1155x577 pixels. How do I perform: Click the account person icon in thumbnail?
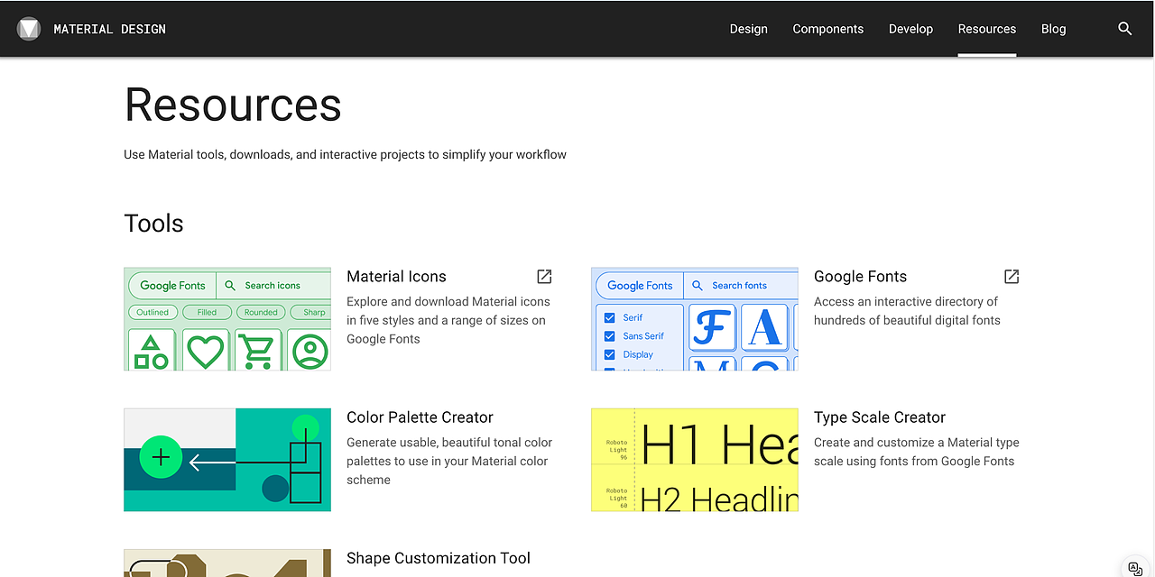pyautogui.click(x=310, y=350)
